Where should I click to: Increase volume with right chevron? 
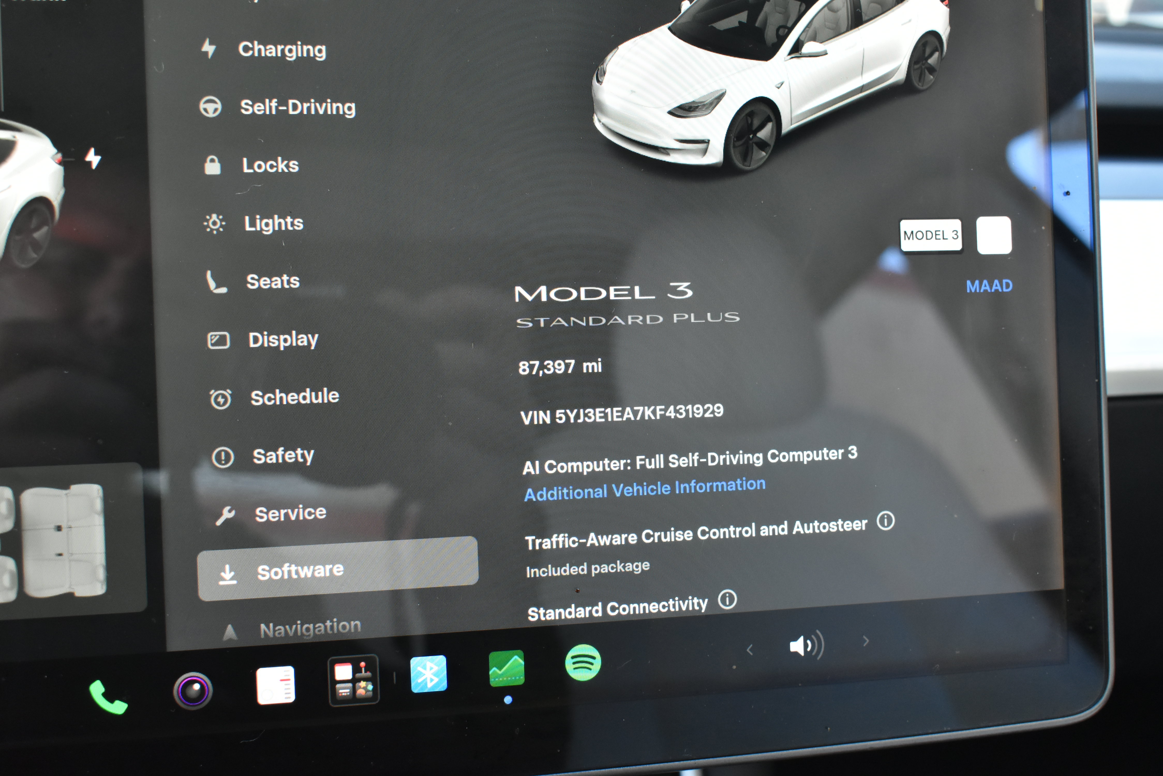point(866,641)
